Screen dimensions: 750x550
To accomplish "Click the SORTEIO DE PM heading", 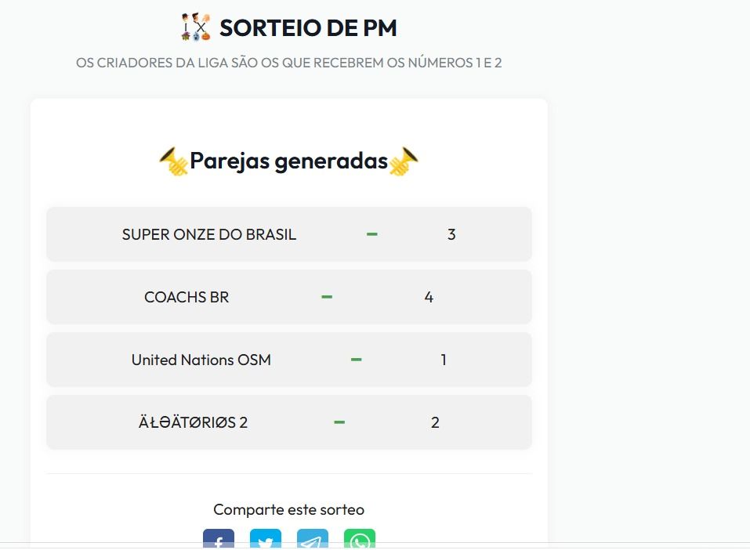I will [x=309, y=26].
